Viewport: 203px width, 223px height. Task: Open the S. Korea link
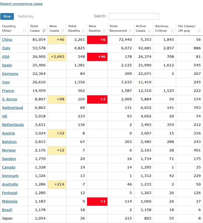pyautogui.click(x=9, y=99)
